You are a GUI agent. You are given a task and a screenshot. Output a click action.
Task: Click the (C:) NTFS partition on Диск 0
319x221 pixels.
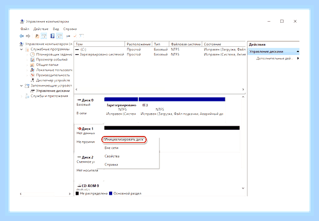(182, 110)
